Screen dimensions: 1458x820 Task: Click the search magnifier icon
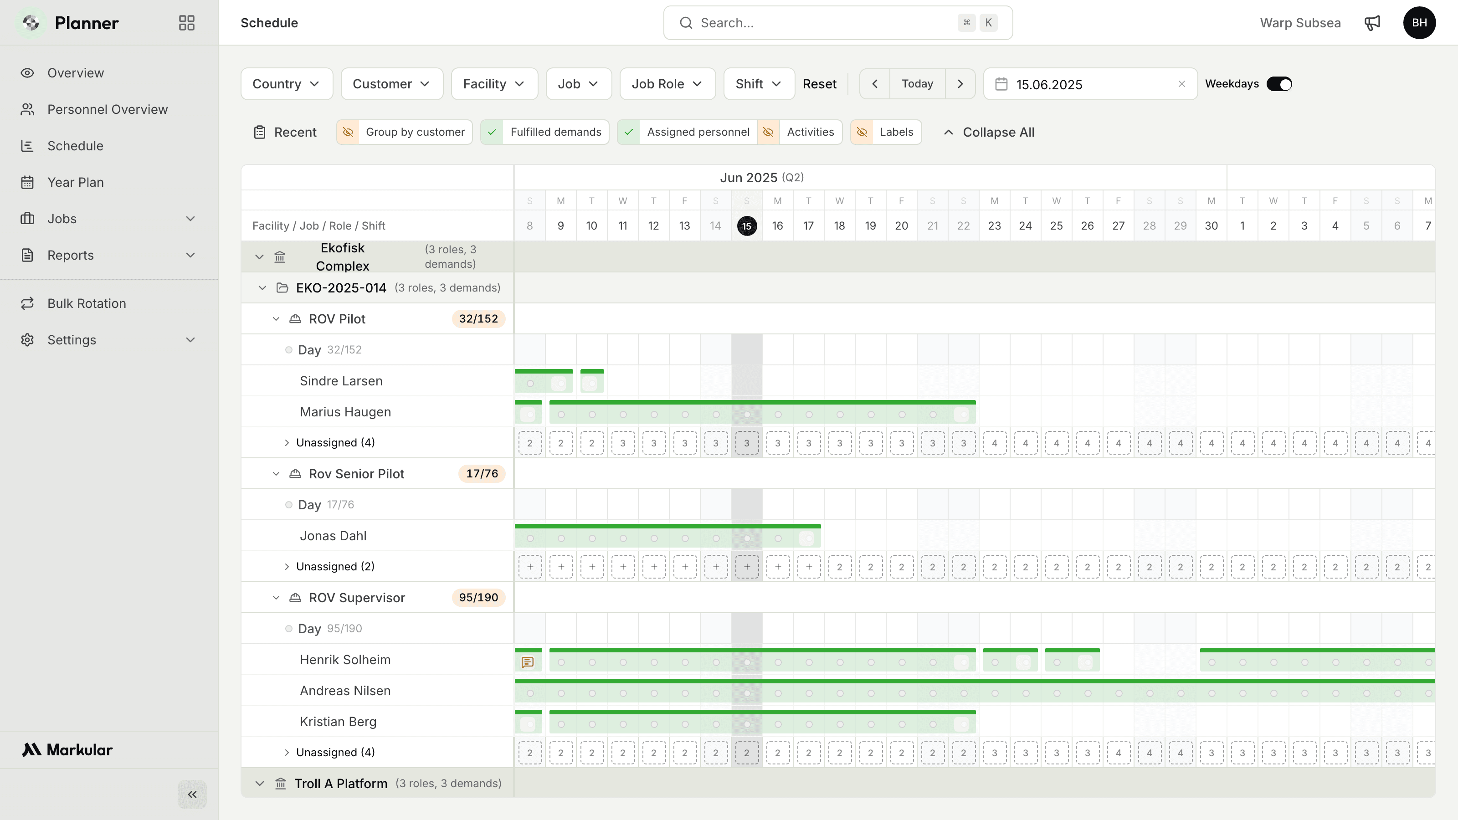point(686,23)
